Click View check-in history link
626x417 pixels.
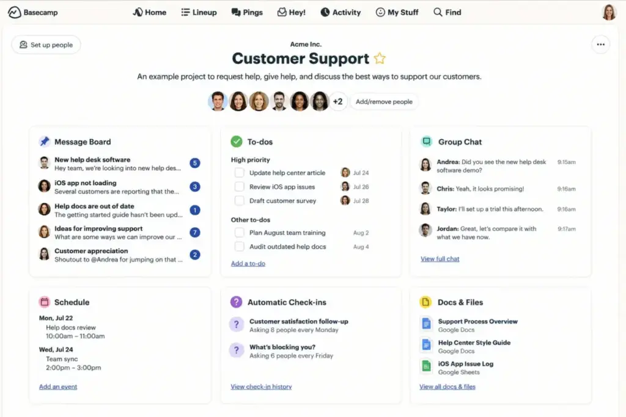[x=261, y=386]
